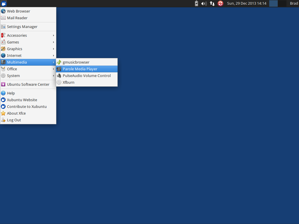Click the gmusicbrowser music-note icon
299x224 pixels.
pyautogui.click(x=59, y=62)
